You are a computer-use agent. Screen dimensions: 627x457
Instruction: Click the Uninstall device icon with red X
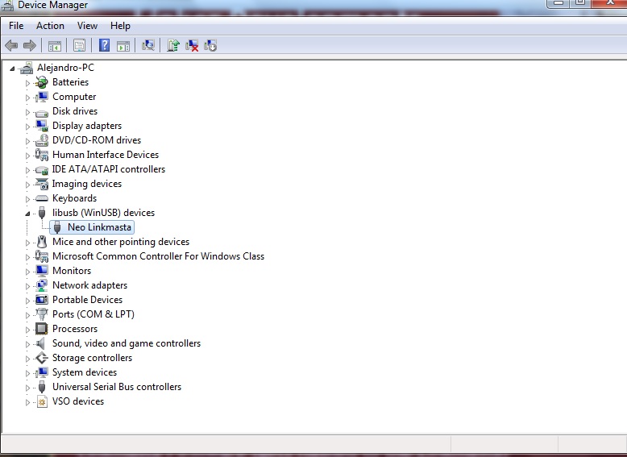pyautogui.click(x=192, y=46)
